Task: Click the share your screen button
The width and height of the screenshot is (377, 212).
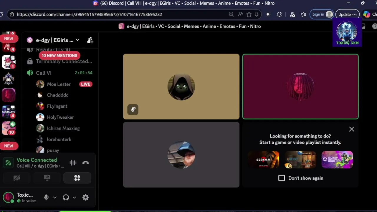Action: click(x=47, y=178)
